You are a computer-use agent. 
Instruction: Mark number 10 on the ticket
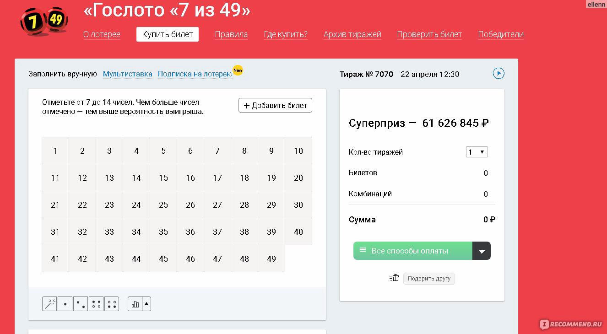[298, 151]
